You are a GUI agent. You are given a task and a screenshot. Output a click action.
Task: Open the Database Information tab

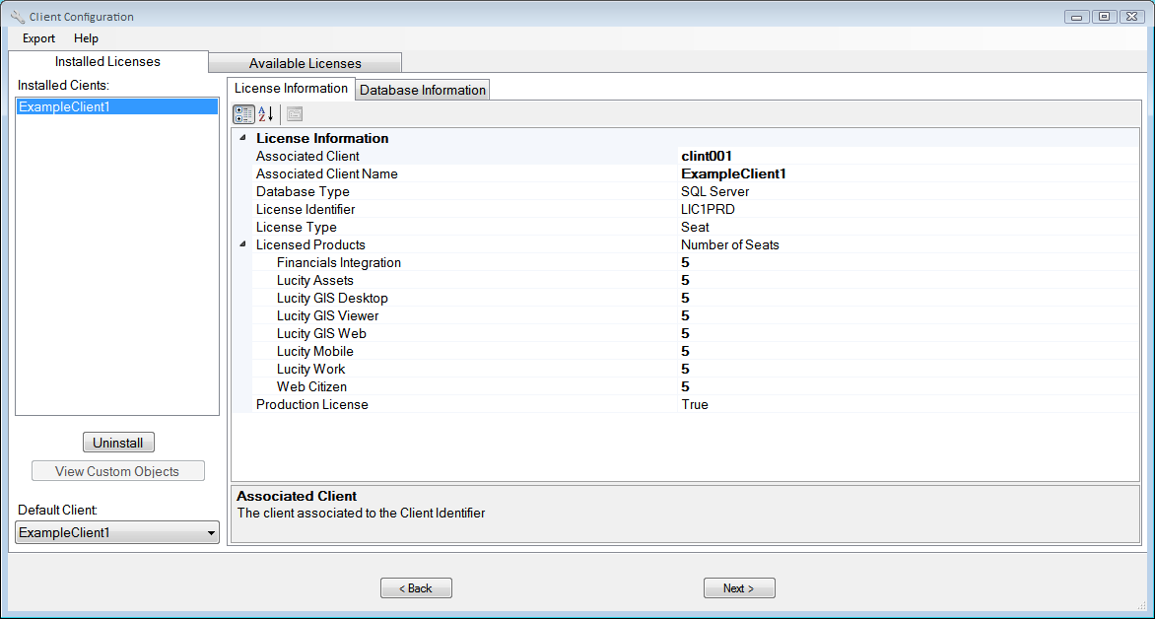point(423,90)
